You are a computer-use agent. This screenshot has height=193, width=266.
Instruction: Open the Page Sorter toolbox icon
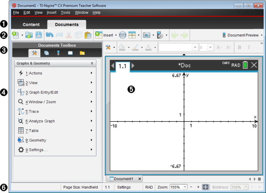[x=46, y=53]
